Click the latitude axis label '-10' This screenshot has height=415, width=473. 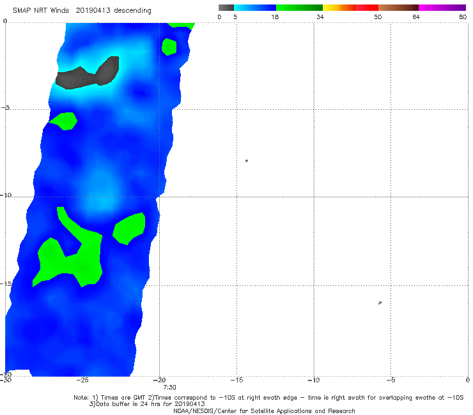[x=6, y=195]
